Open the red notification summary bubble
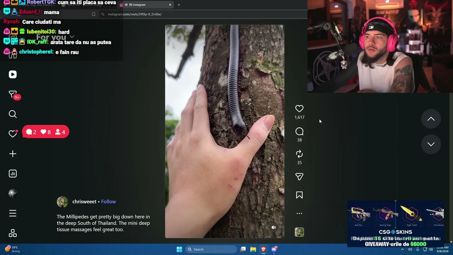This screenshot has height=255, width=453. click(x=46, y=132)
